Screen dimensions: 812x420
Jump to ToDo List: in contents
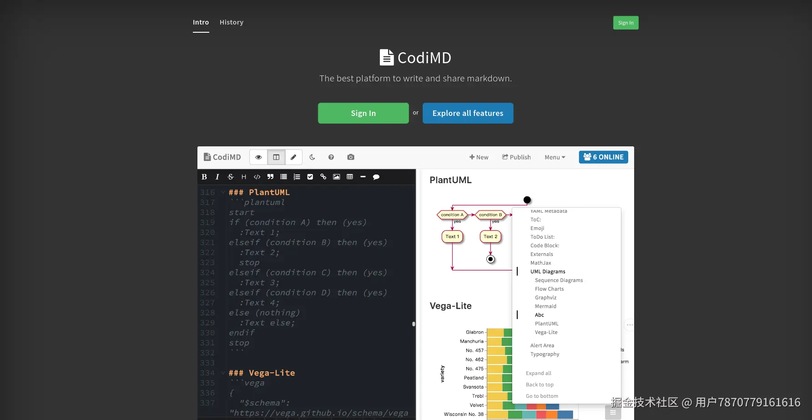click(542, 237)
